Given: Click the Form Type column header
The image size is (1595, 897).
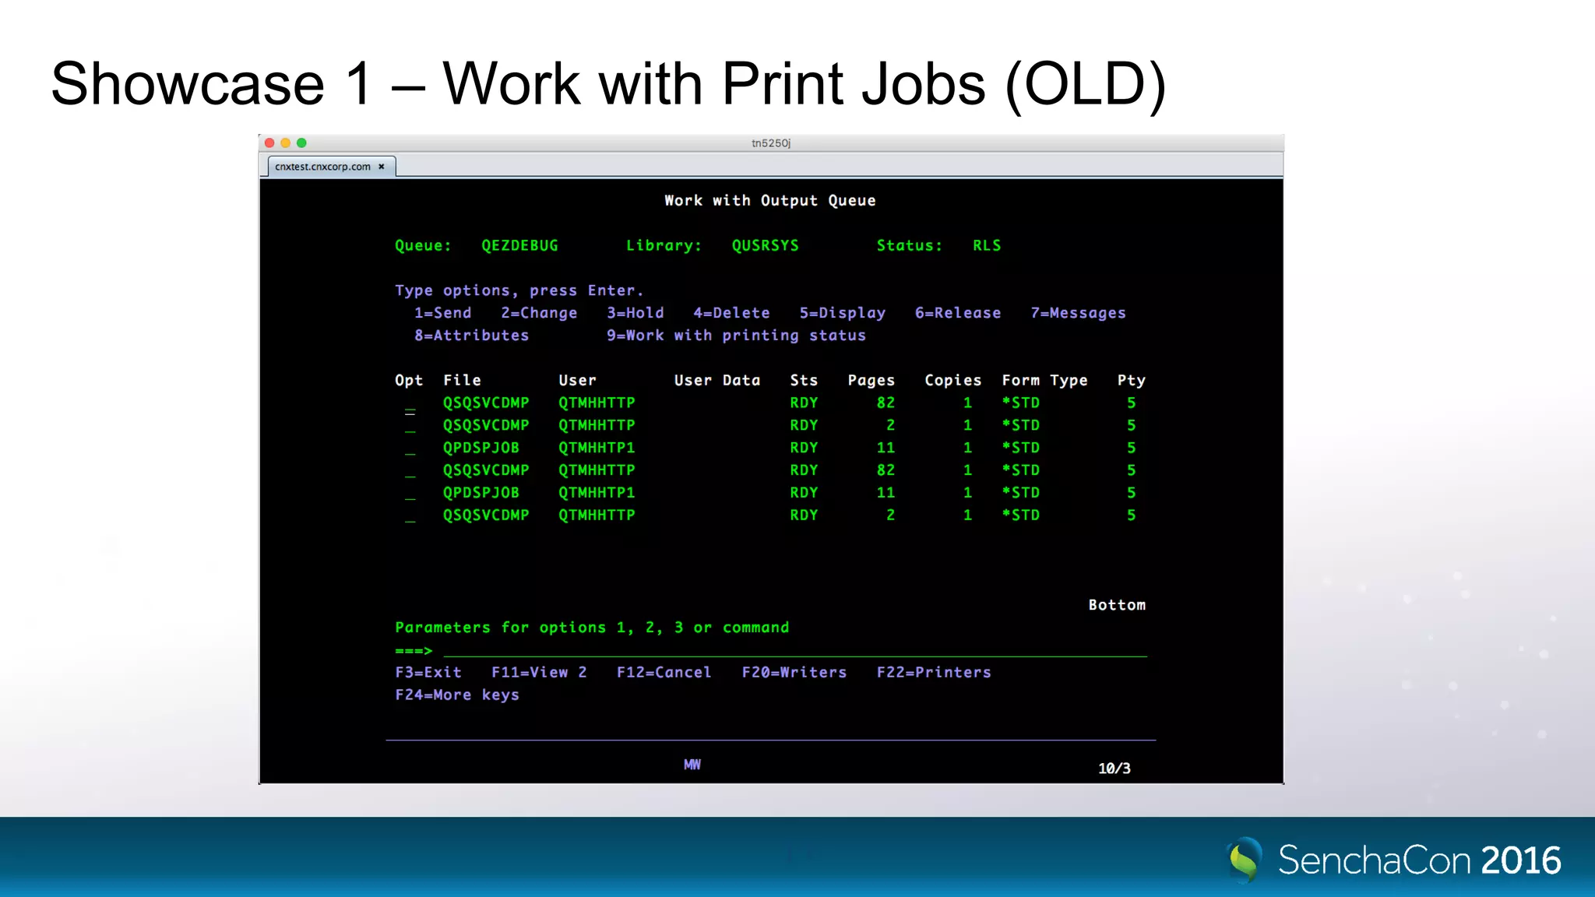Looking at the screenshot, I should tap(1044, 380).
